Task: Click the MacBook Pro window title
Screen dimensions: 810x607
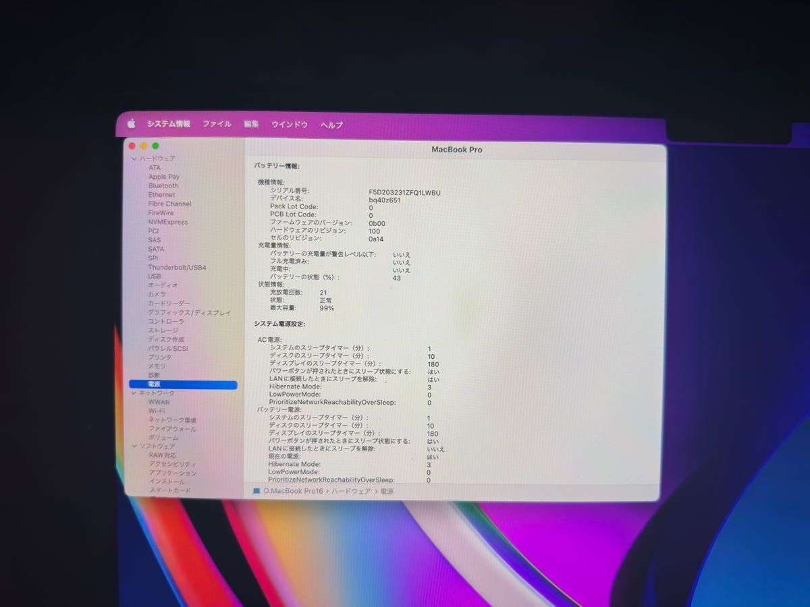Action: pyautogui.click(x=456, y=150)
